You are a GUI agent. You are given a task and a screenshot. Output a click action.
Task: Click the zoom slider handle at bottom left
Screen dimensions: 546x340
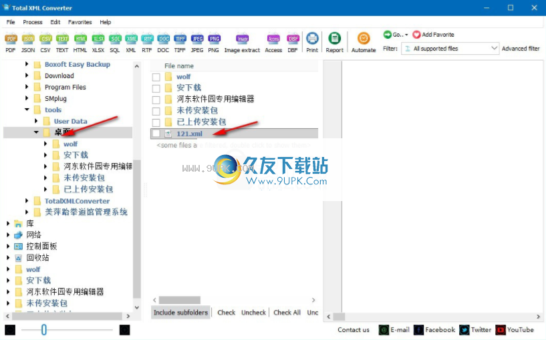coord(44,329)
